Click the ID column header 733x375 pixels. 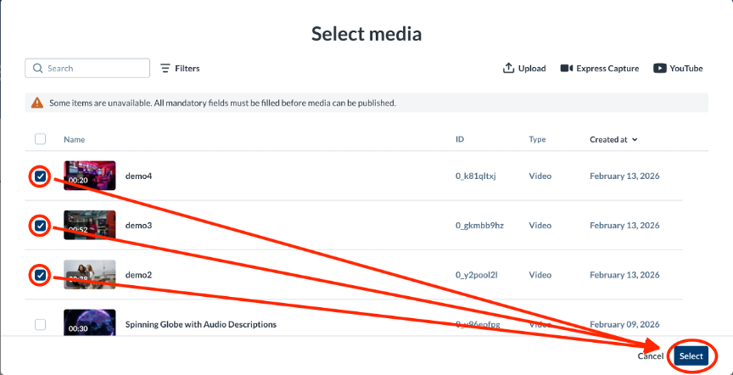pyautogui.click(x=460, y=139)
